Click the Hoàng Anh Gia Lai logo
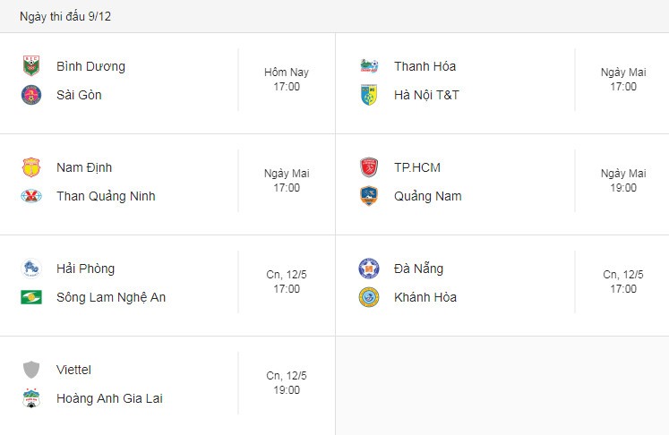This screenshot has height=435, width=669. (x=31, y=398)
